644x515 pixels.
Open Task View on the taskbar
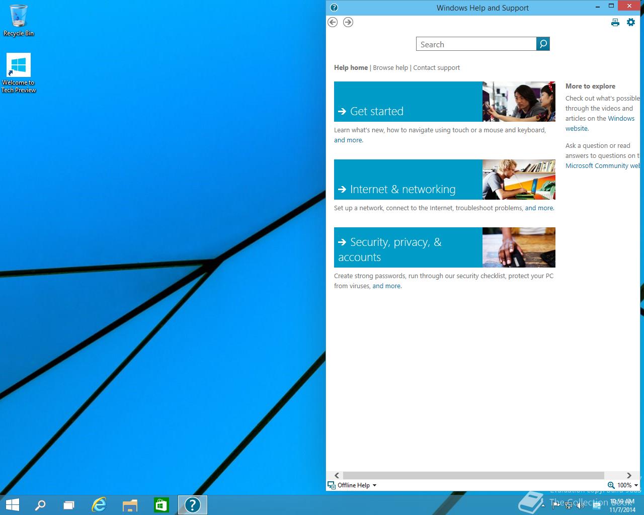69,505
